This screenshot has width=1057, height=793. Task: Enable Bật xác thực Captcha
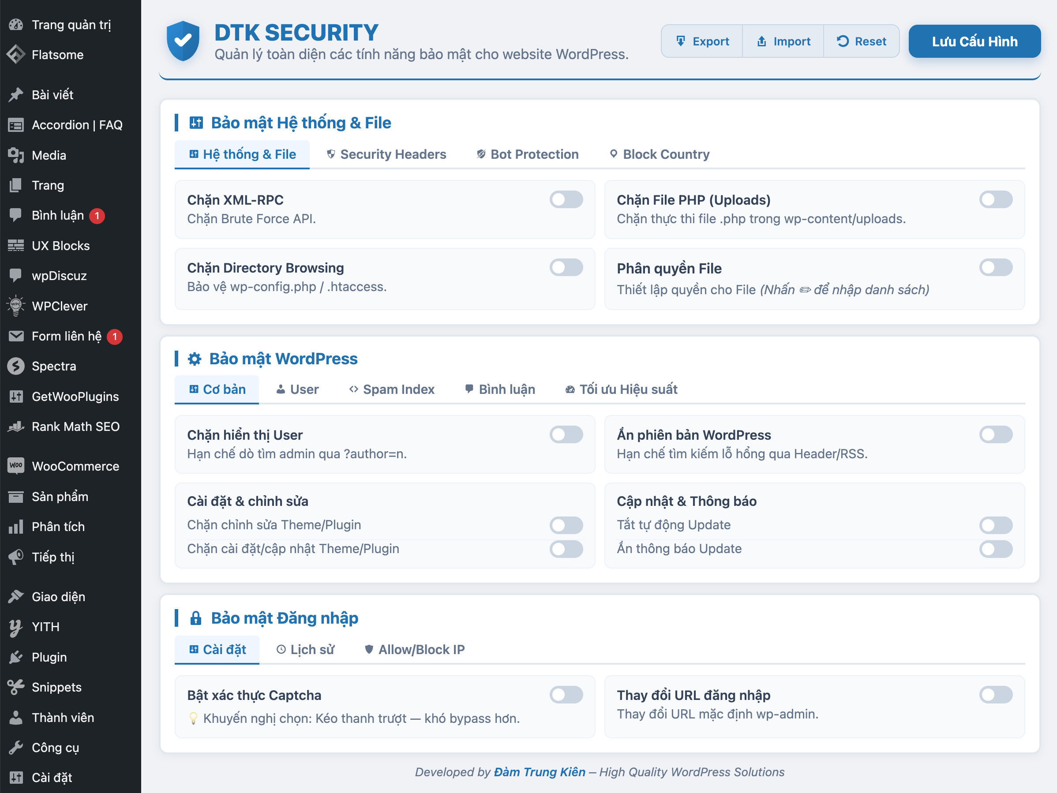[x=566, y=695]
